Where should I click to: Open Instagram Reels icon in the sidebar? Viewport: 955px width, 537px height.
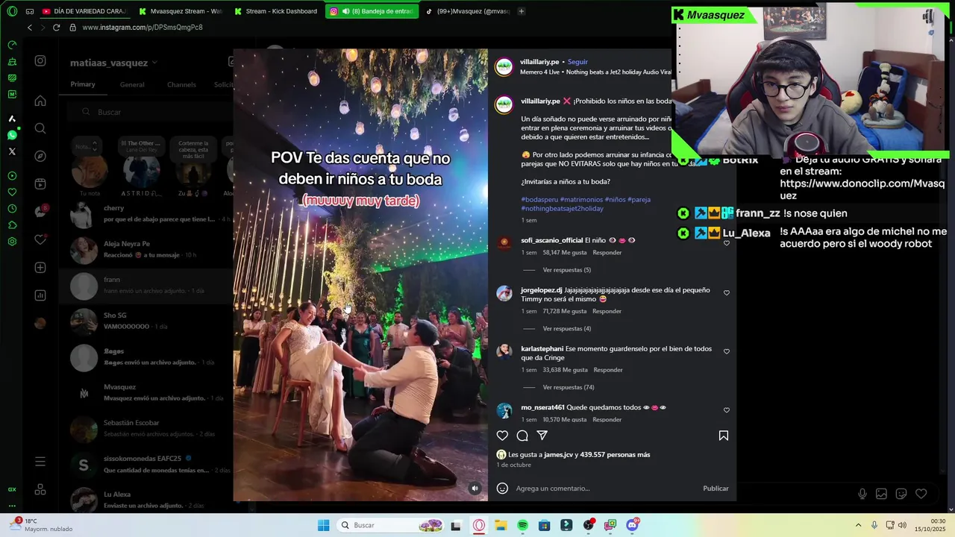click(x=40, y=183)
